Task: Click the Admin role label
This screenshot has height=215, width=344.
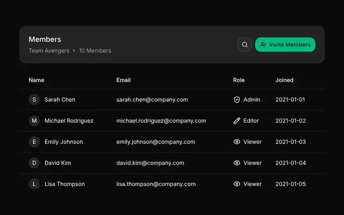Action: [x=252, y=99]
